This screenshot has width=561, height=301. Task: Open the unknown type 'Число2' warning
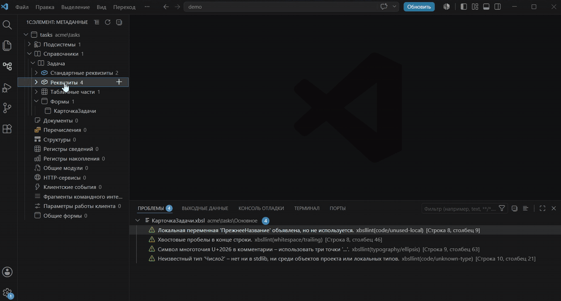[345, 259]
